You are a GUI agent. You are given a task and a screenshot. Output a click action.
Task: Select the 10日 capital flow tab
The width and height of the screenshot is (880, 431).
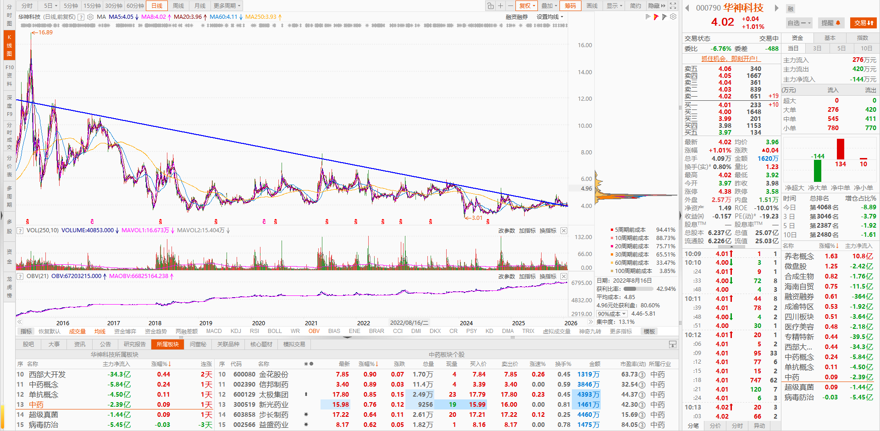pos(866,49)
